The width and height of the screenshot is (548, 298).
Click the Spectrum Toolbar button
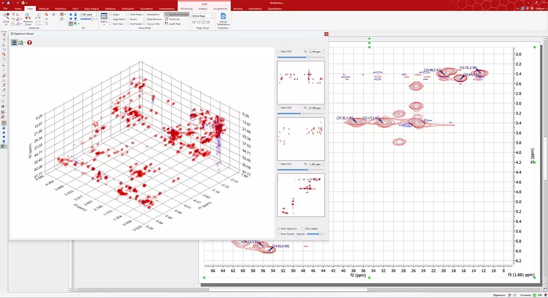[x=177, y=14]
